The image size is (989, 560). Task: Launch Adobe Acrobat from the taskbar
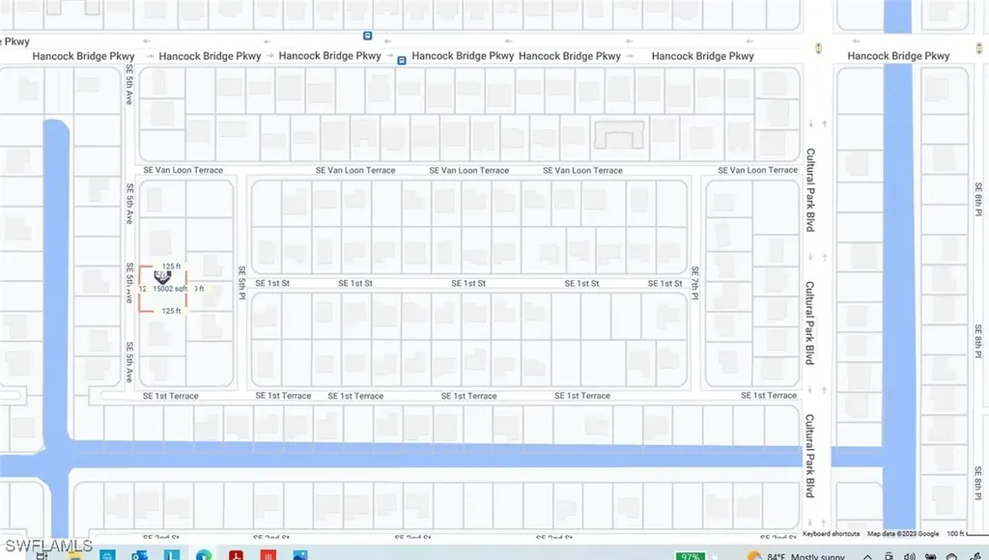tap(236, 556)
